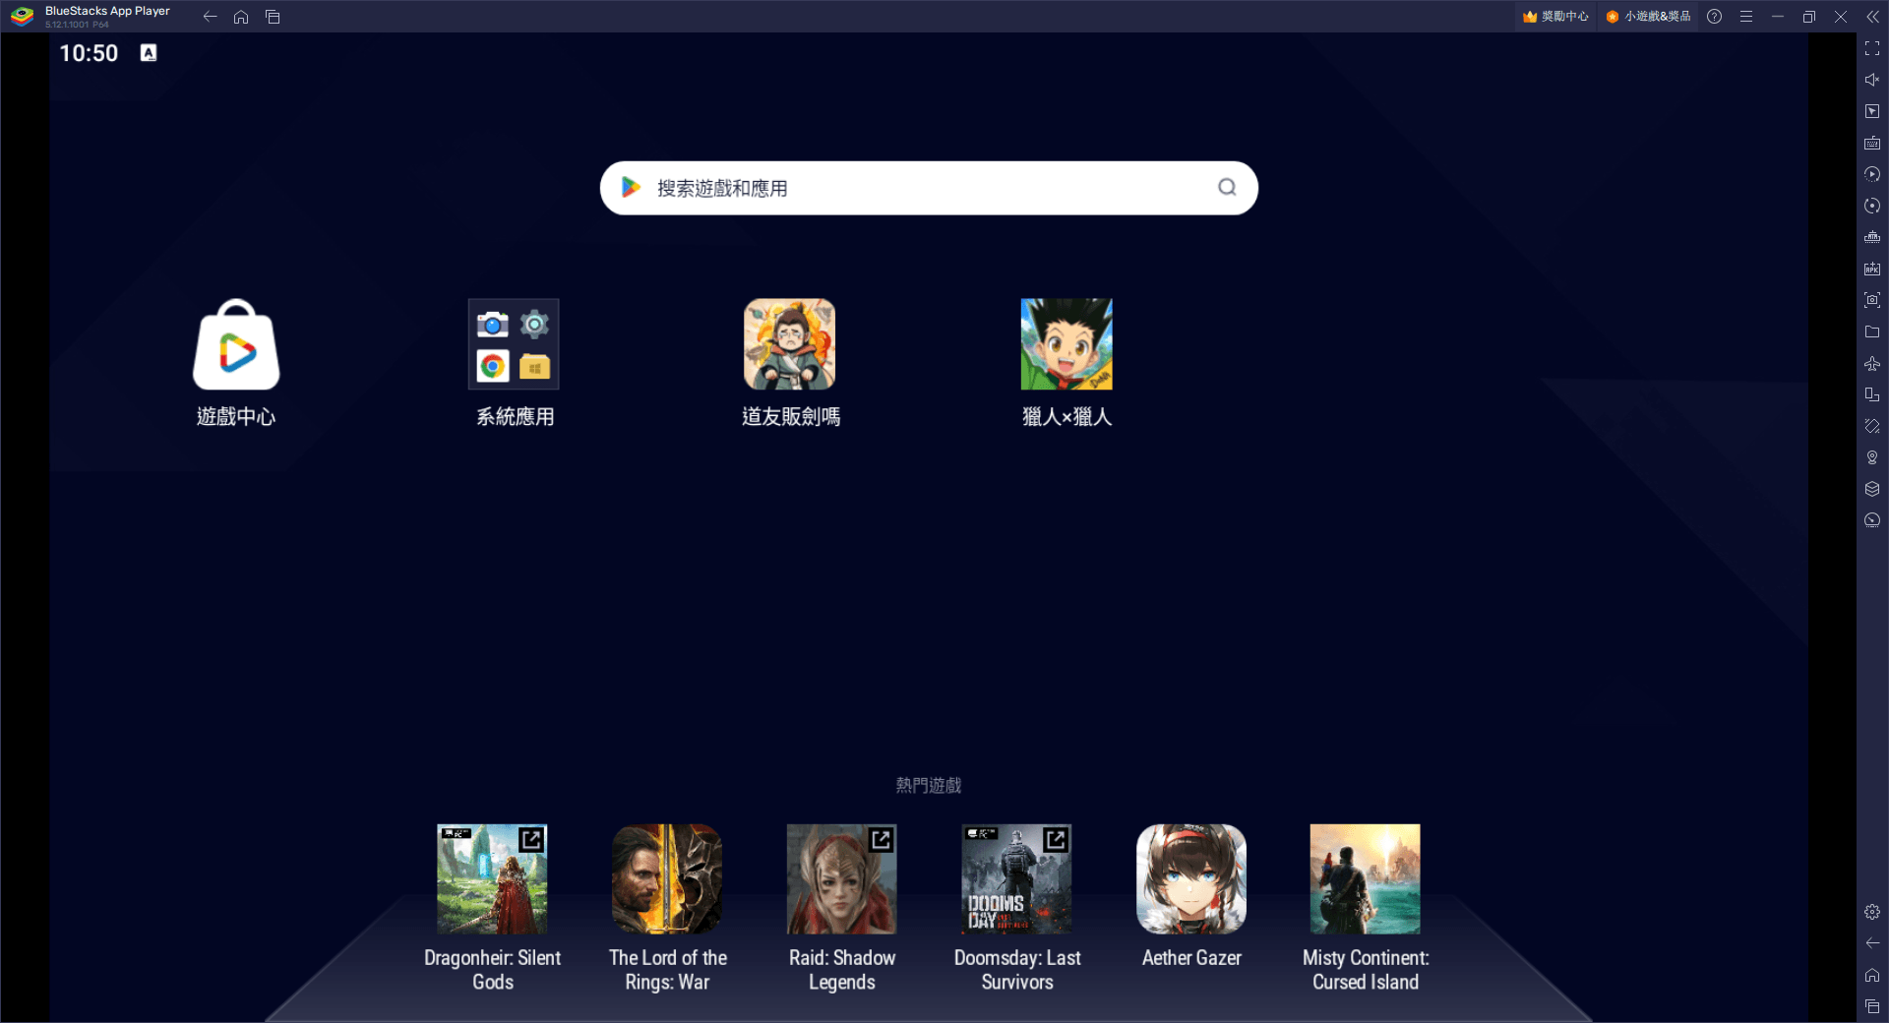Image resolution: width=1889 pixels, height=1023 pixels.
Task: Click the sidebar Android home icon
Action: [x=1872, y=975]
